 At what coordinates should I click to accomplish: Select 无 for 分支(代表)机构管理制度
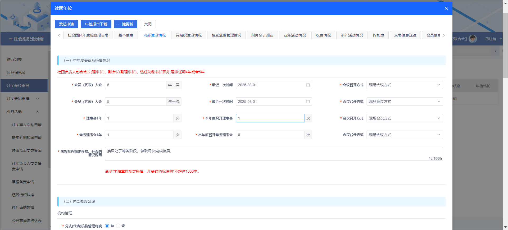pos(118,226)
